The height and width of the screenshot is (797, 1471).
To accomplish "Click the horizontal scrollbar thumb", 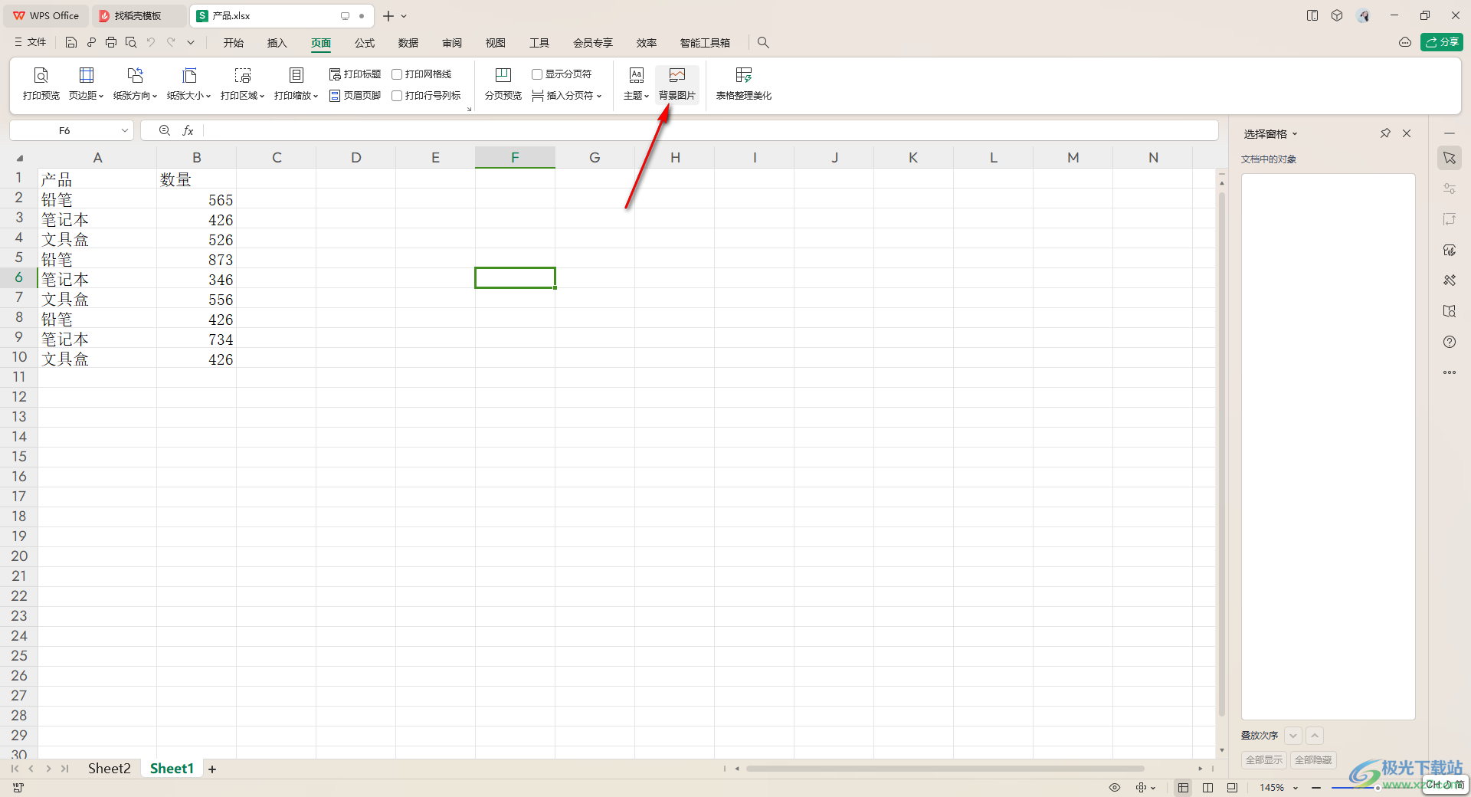I will point(945,769).
